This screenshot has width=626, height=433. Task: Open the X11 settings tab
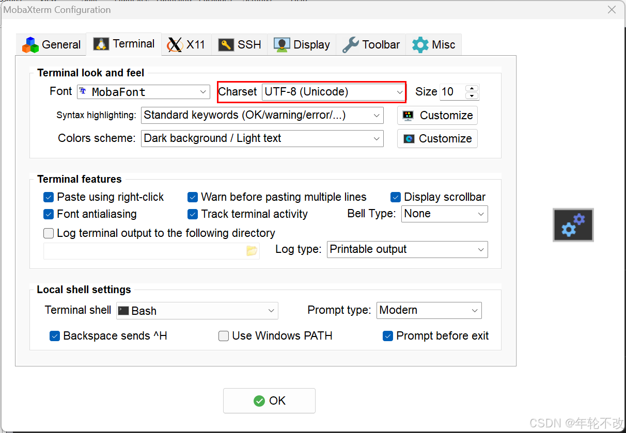(186, 45)
